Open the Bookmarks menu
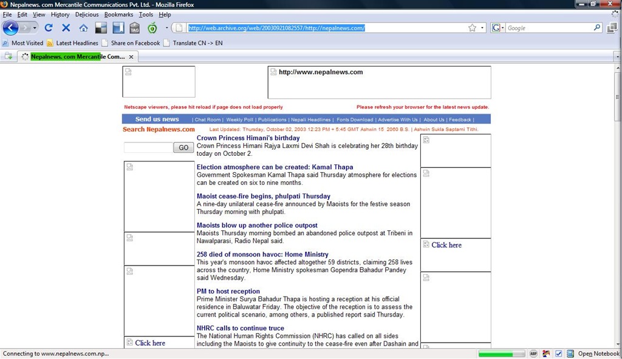622x359 pixels. click(x=118, y=15)
